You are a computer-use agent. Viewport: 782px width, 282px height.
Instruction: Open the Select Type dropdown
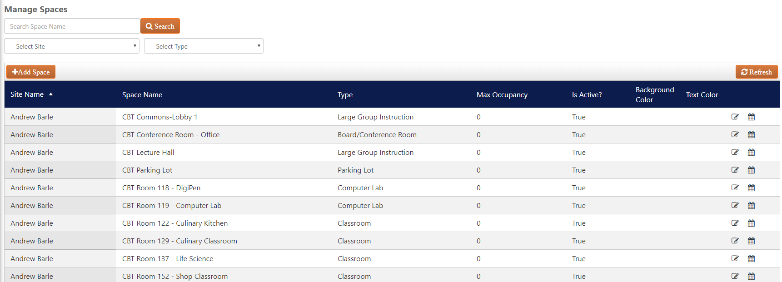coord(204,46)
